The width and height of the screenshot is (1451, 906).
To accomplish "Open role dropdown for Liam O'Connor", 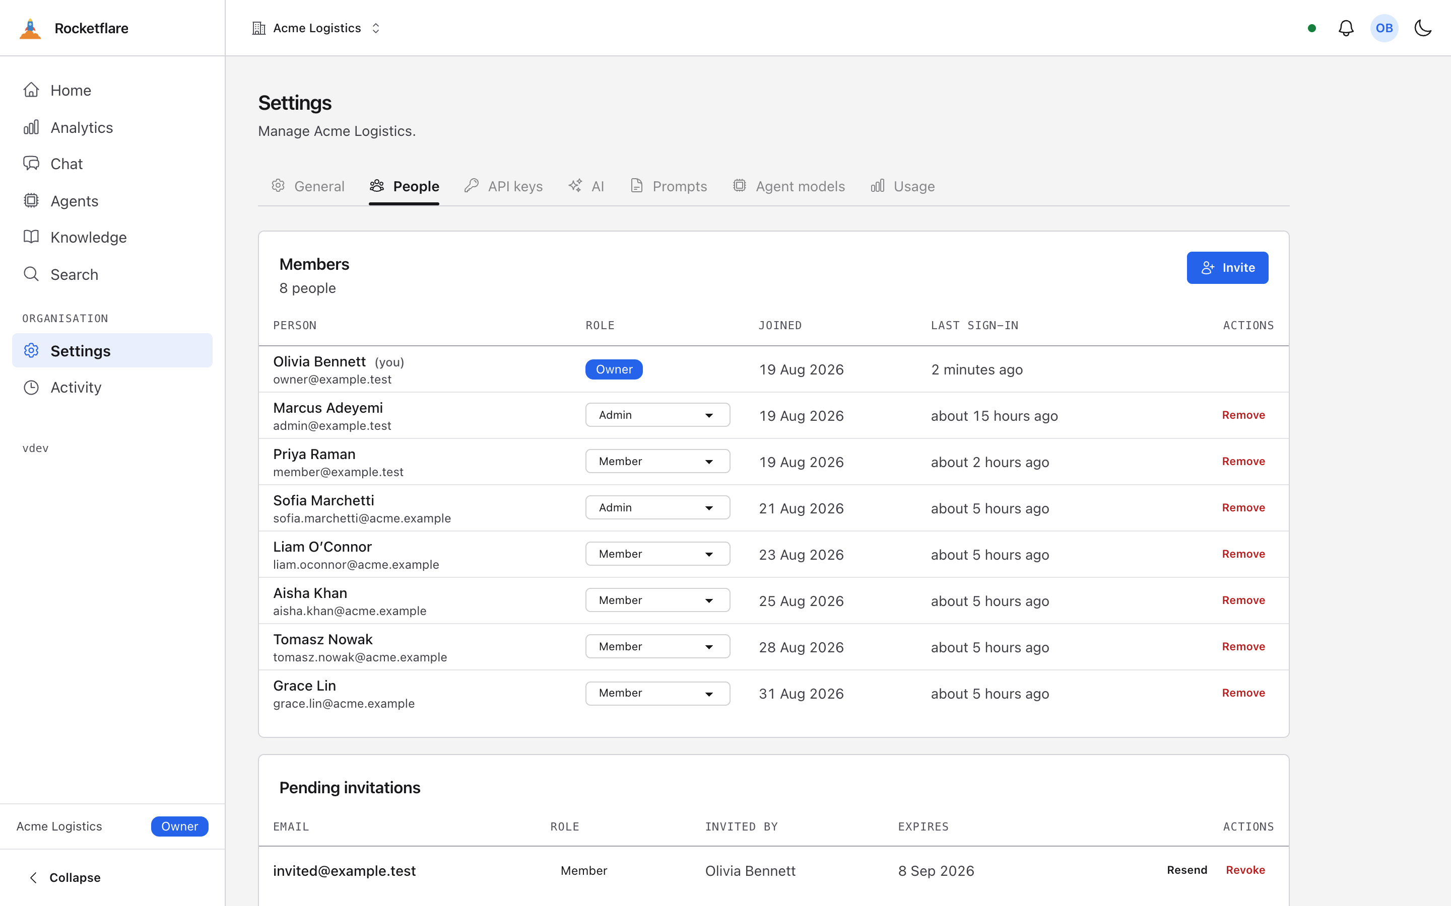I will [658, 554].
